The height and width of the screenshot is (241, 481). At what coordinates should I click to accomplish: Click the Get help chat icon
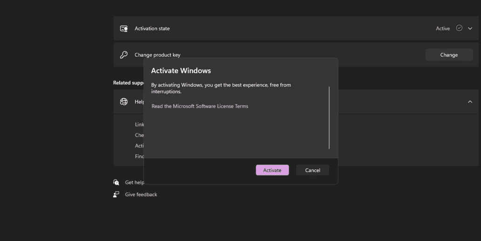point(116,182)
